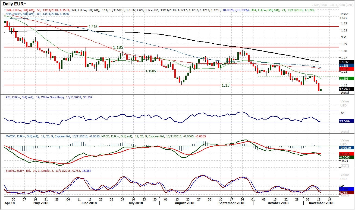355x210 pixels.
Task: Click the Auto button in the Stochastic panel
Action: pos(344,195)
